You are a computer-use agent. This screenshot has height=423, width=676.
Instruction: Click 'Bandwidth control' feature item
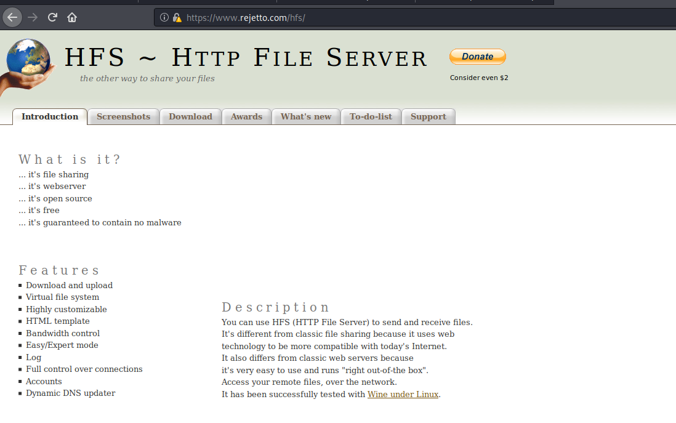pos(63,333)
